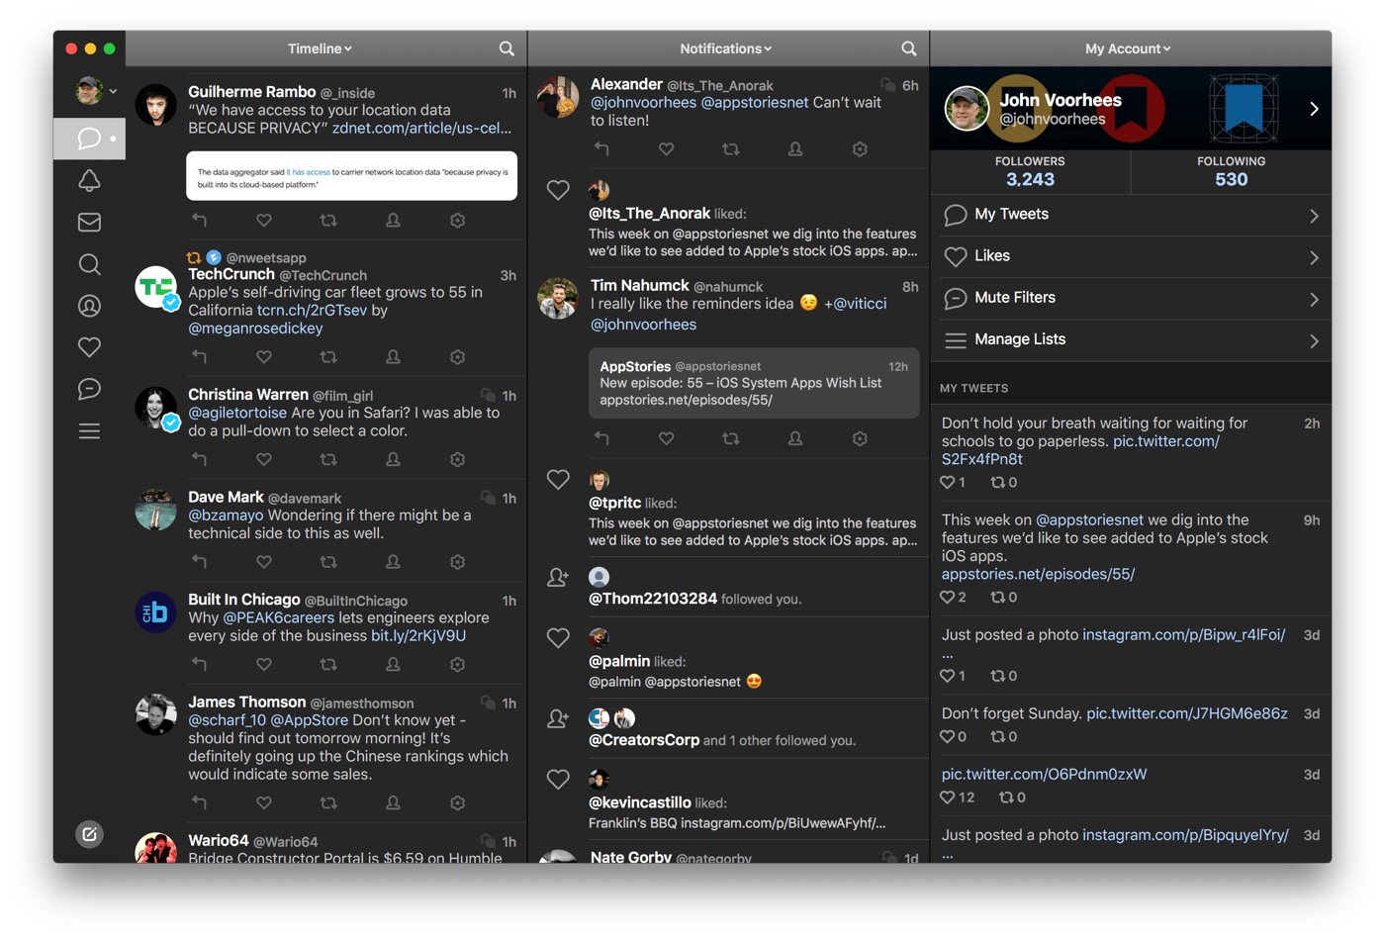Image resolution: width=1385 pixels, height=939 pixels.
Task: Open the @Thom22103284 followed you notification
Action: pyautogui.click(x=729, y=588)
